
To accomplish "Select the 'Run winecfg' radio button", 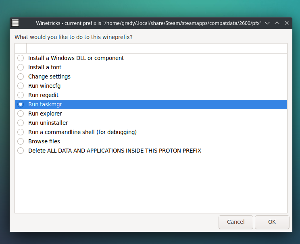I will (x=21, y=86).
